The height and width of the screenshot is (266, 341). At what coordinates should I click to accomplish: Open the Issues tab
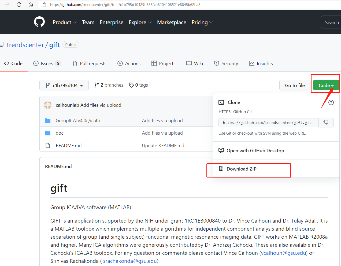click(x=47, y=64)
